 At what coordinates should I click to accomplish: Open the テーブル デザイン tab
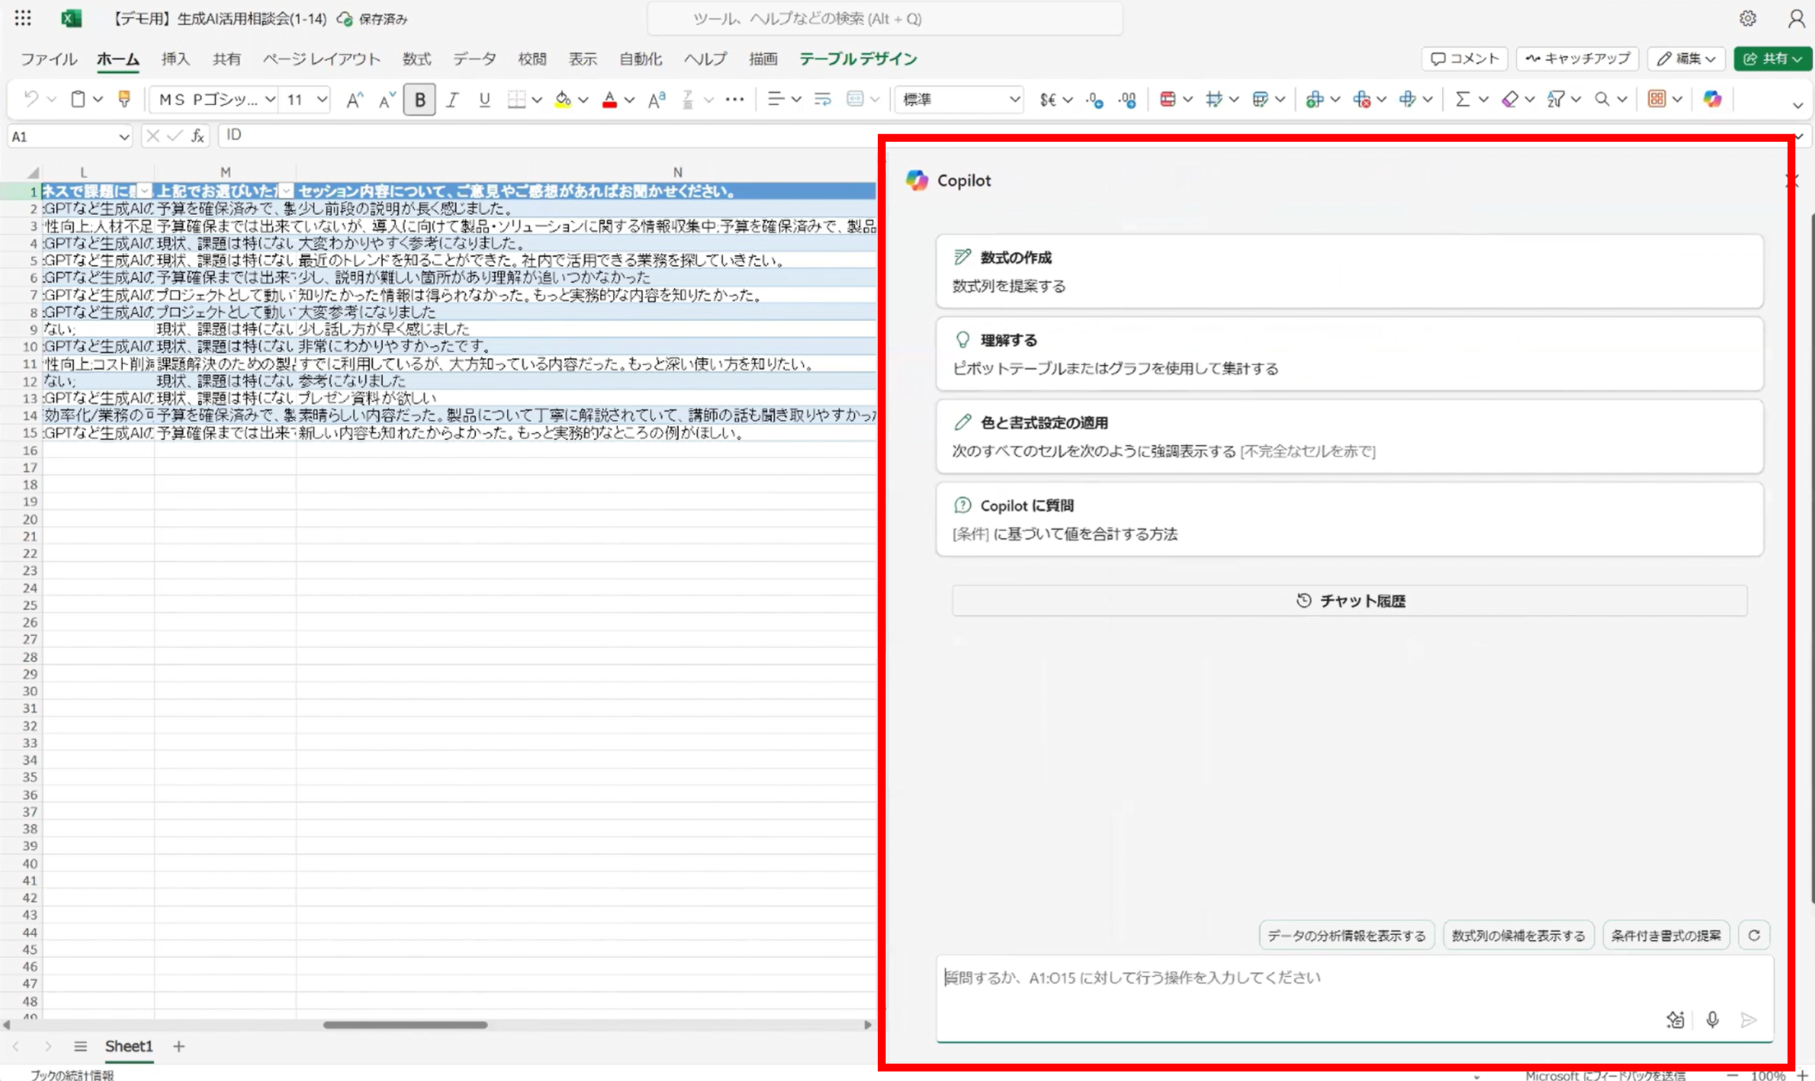click(858, 59)
